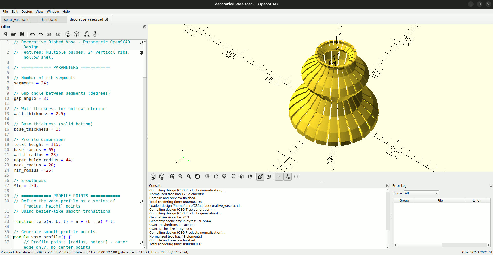Export the model as STL
The height and width of the screenshot is (255, 493).
pos(87,34)
